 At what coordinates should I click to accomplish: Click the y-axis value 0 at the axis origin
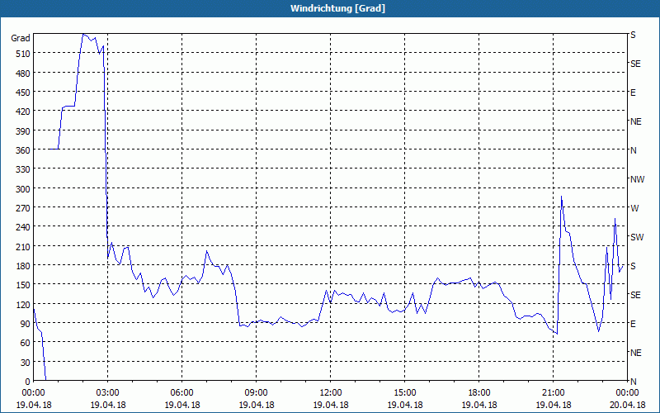click(27, 382)
